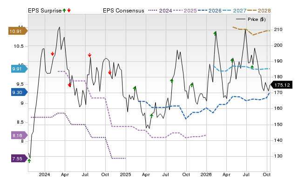Click the red down arrow in the EPS Surprise legend
Screen dimensions: 298x177
(x=69, y=10)
